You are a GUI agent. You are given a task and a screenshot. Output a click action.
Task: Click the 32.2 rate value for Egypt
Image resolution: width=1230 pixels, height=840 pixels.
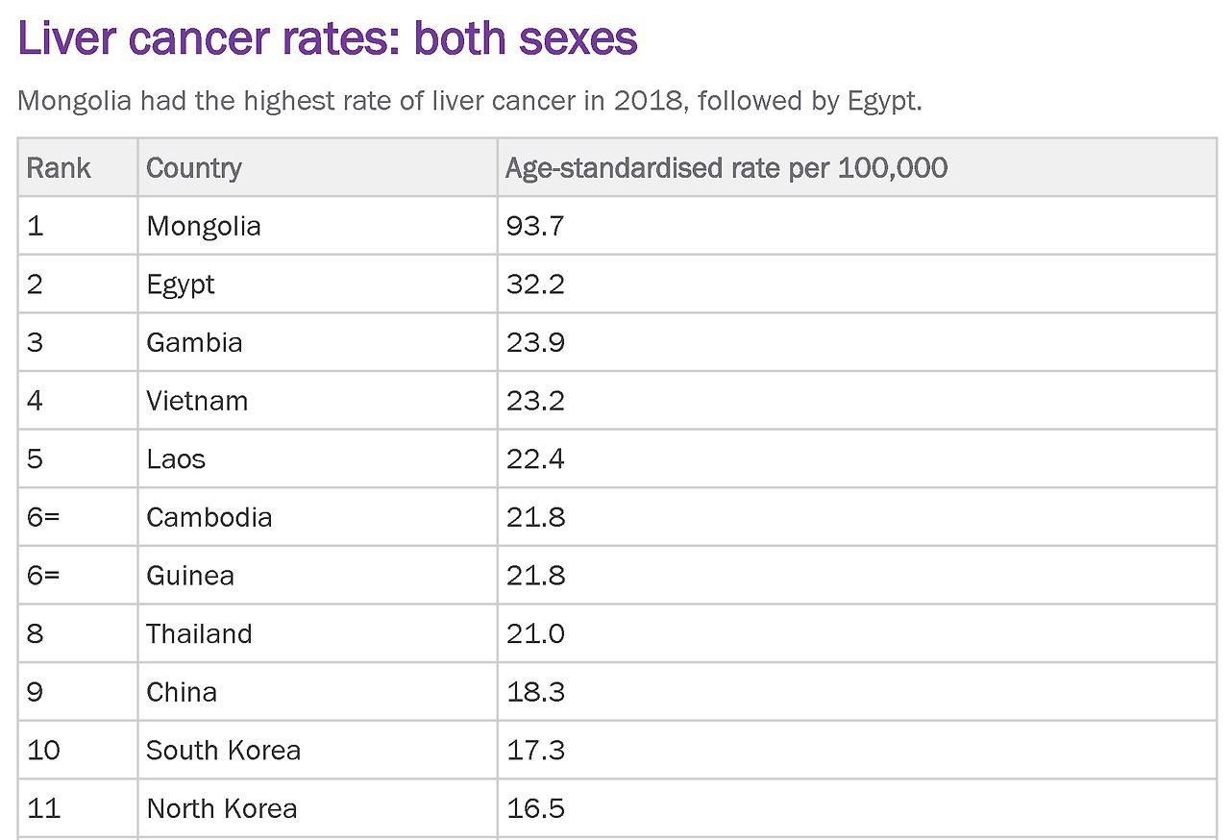(x=534, y=284)
